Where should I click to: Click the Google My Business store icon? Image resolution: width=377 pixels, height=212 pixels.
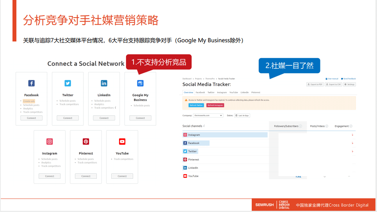click(x=140, y=83)
